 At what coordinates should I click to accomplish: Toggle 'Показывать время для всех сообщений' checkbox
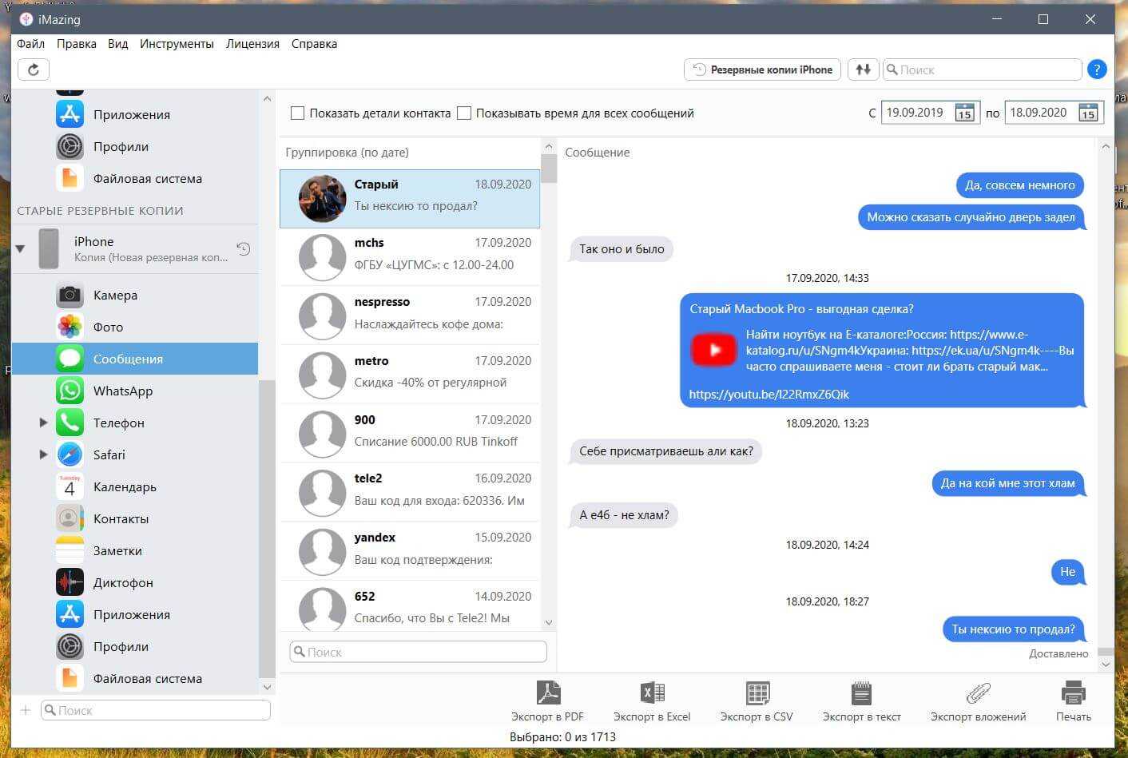464,113
